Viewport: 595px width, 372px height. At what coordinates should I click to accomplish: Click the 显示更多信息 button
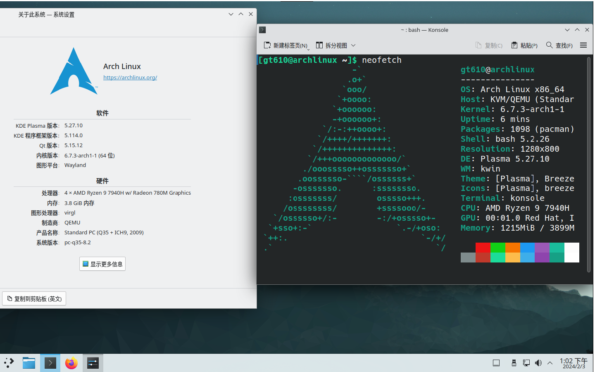pyautogui.click(x=102, y=264)
